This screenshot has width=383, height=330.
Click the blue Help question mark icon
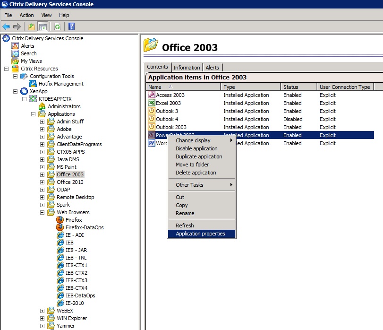pyautogui.click(x=72, y=27)
